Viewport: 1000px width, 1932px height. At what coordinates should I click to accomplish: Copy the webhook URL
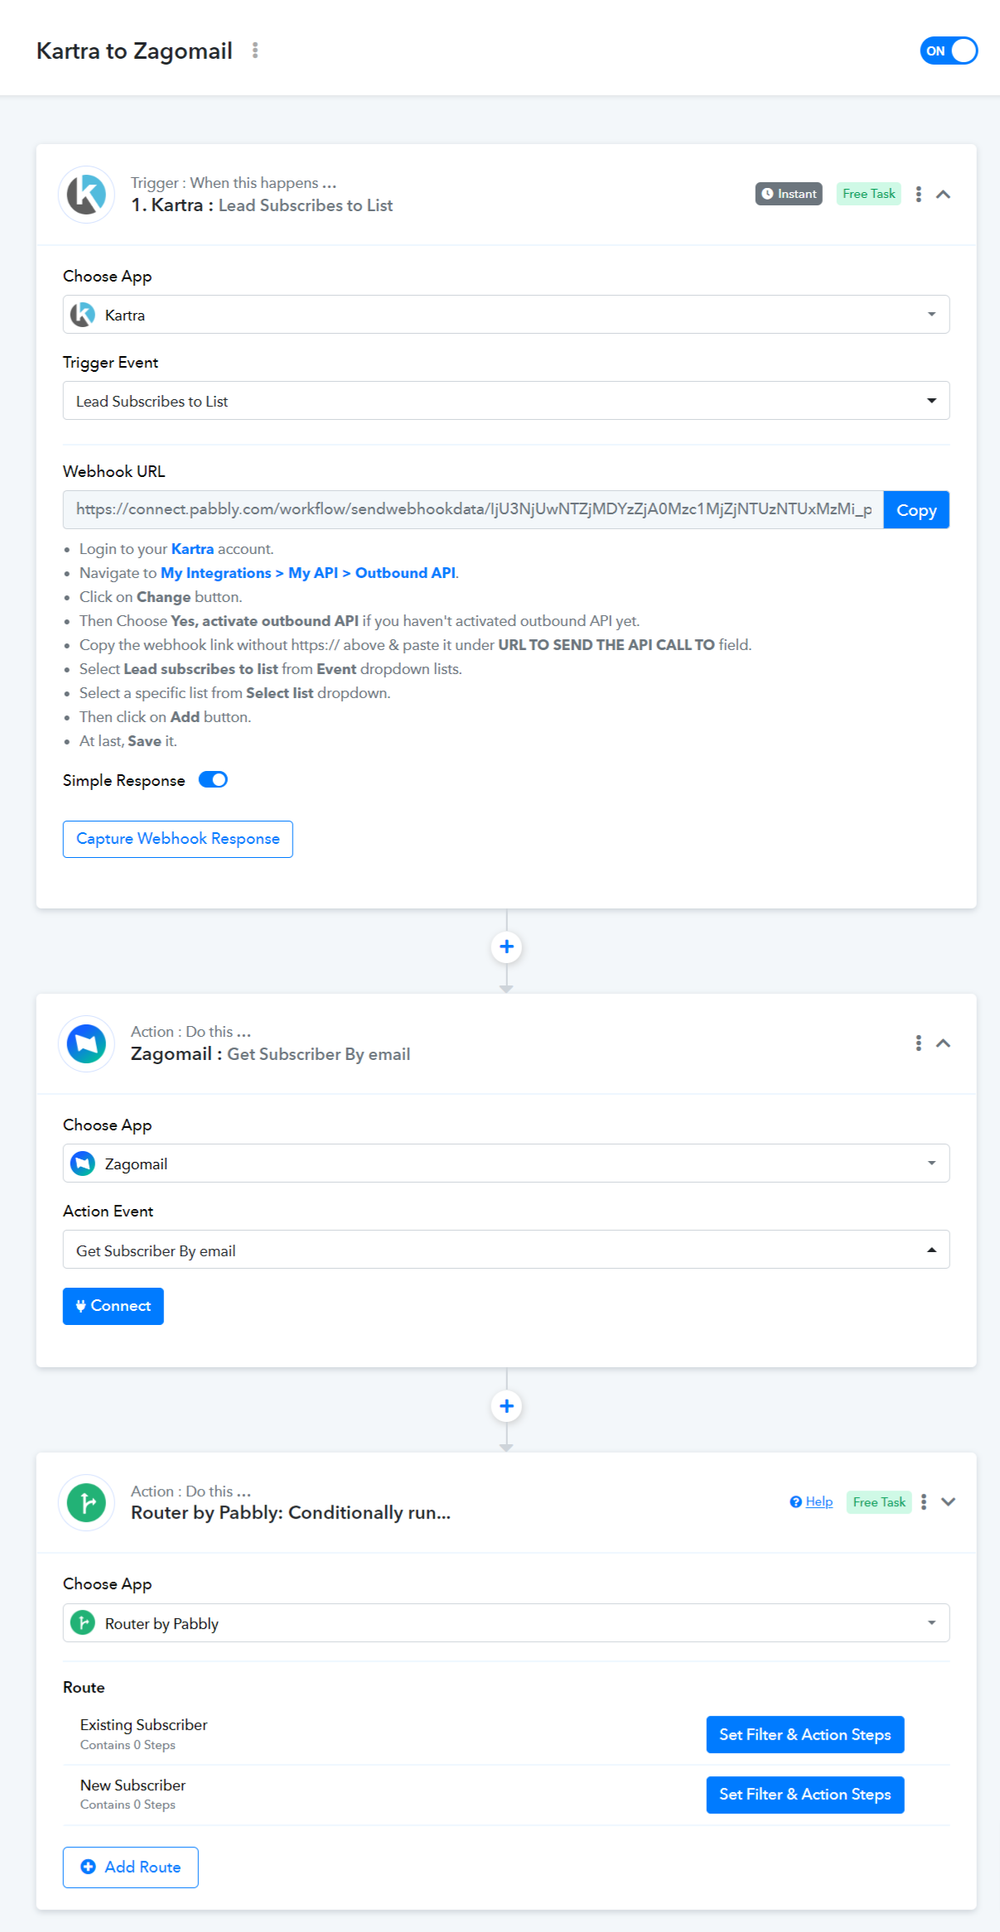(x=916, y=510)
